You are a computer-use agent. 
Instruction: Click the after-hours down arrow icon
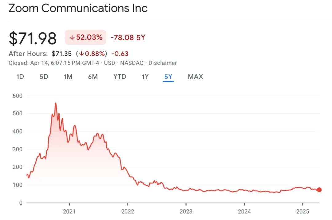click(81, 54)
